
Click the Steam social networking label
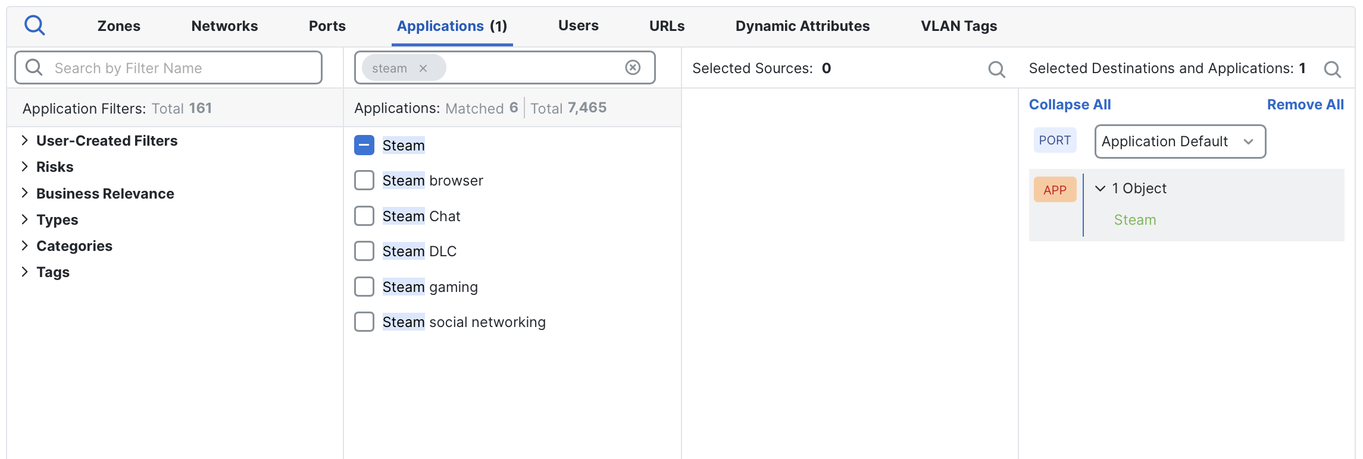tap(464, 322)
